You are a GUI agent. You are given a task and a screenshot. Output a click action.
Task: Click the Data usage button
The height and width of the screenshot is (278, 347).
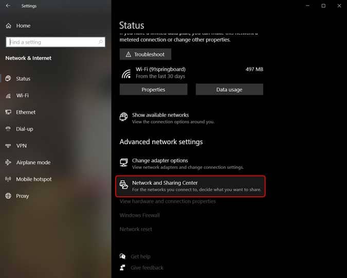[x=229, y=90]
